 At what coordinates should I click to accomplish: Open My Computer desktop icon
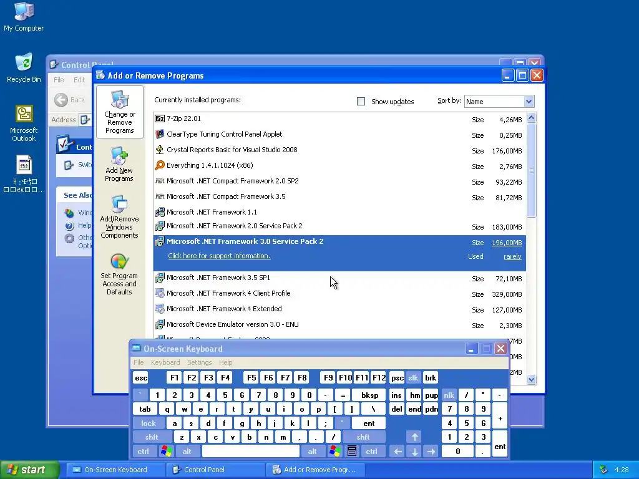click(x=24, y=17)
